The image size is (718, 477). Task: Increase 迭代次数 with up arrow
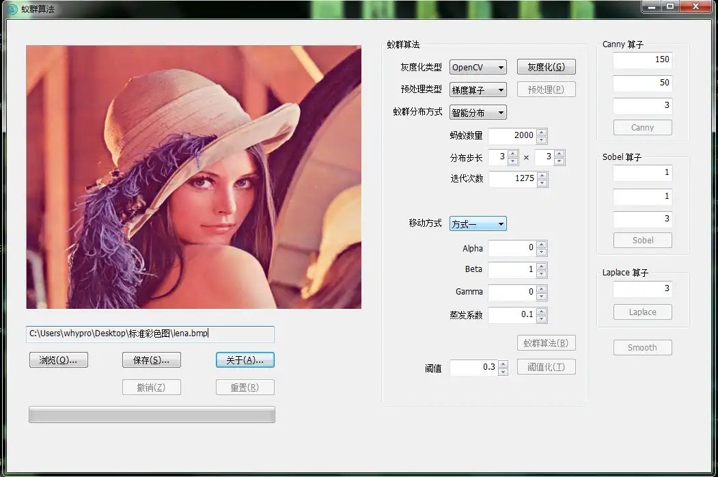tap(542, 176)
